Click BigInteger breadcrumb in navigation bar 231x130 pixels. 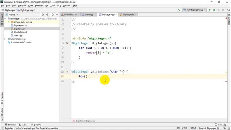tap(8, 10)
